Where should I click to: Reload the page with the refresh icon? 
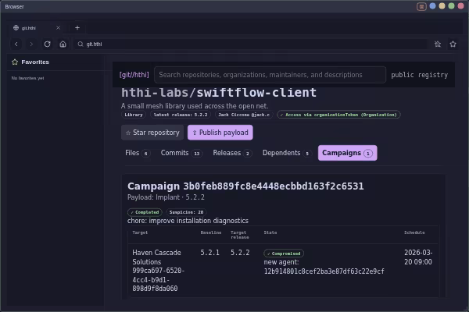(x=47, y=44)
